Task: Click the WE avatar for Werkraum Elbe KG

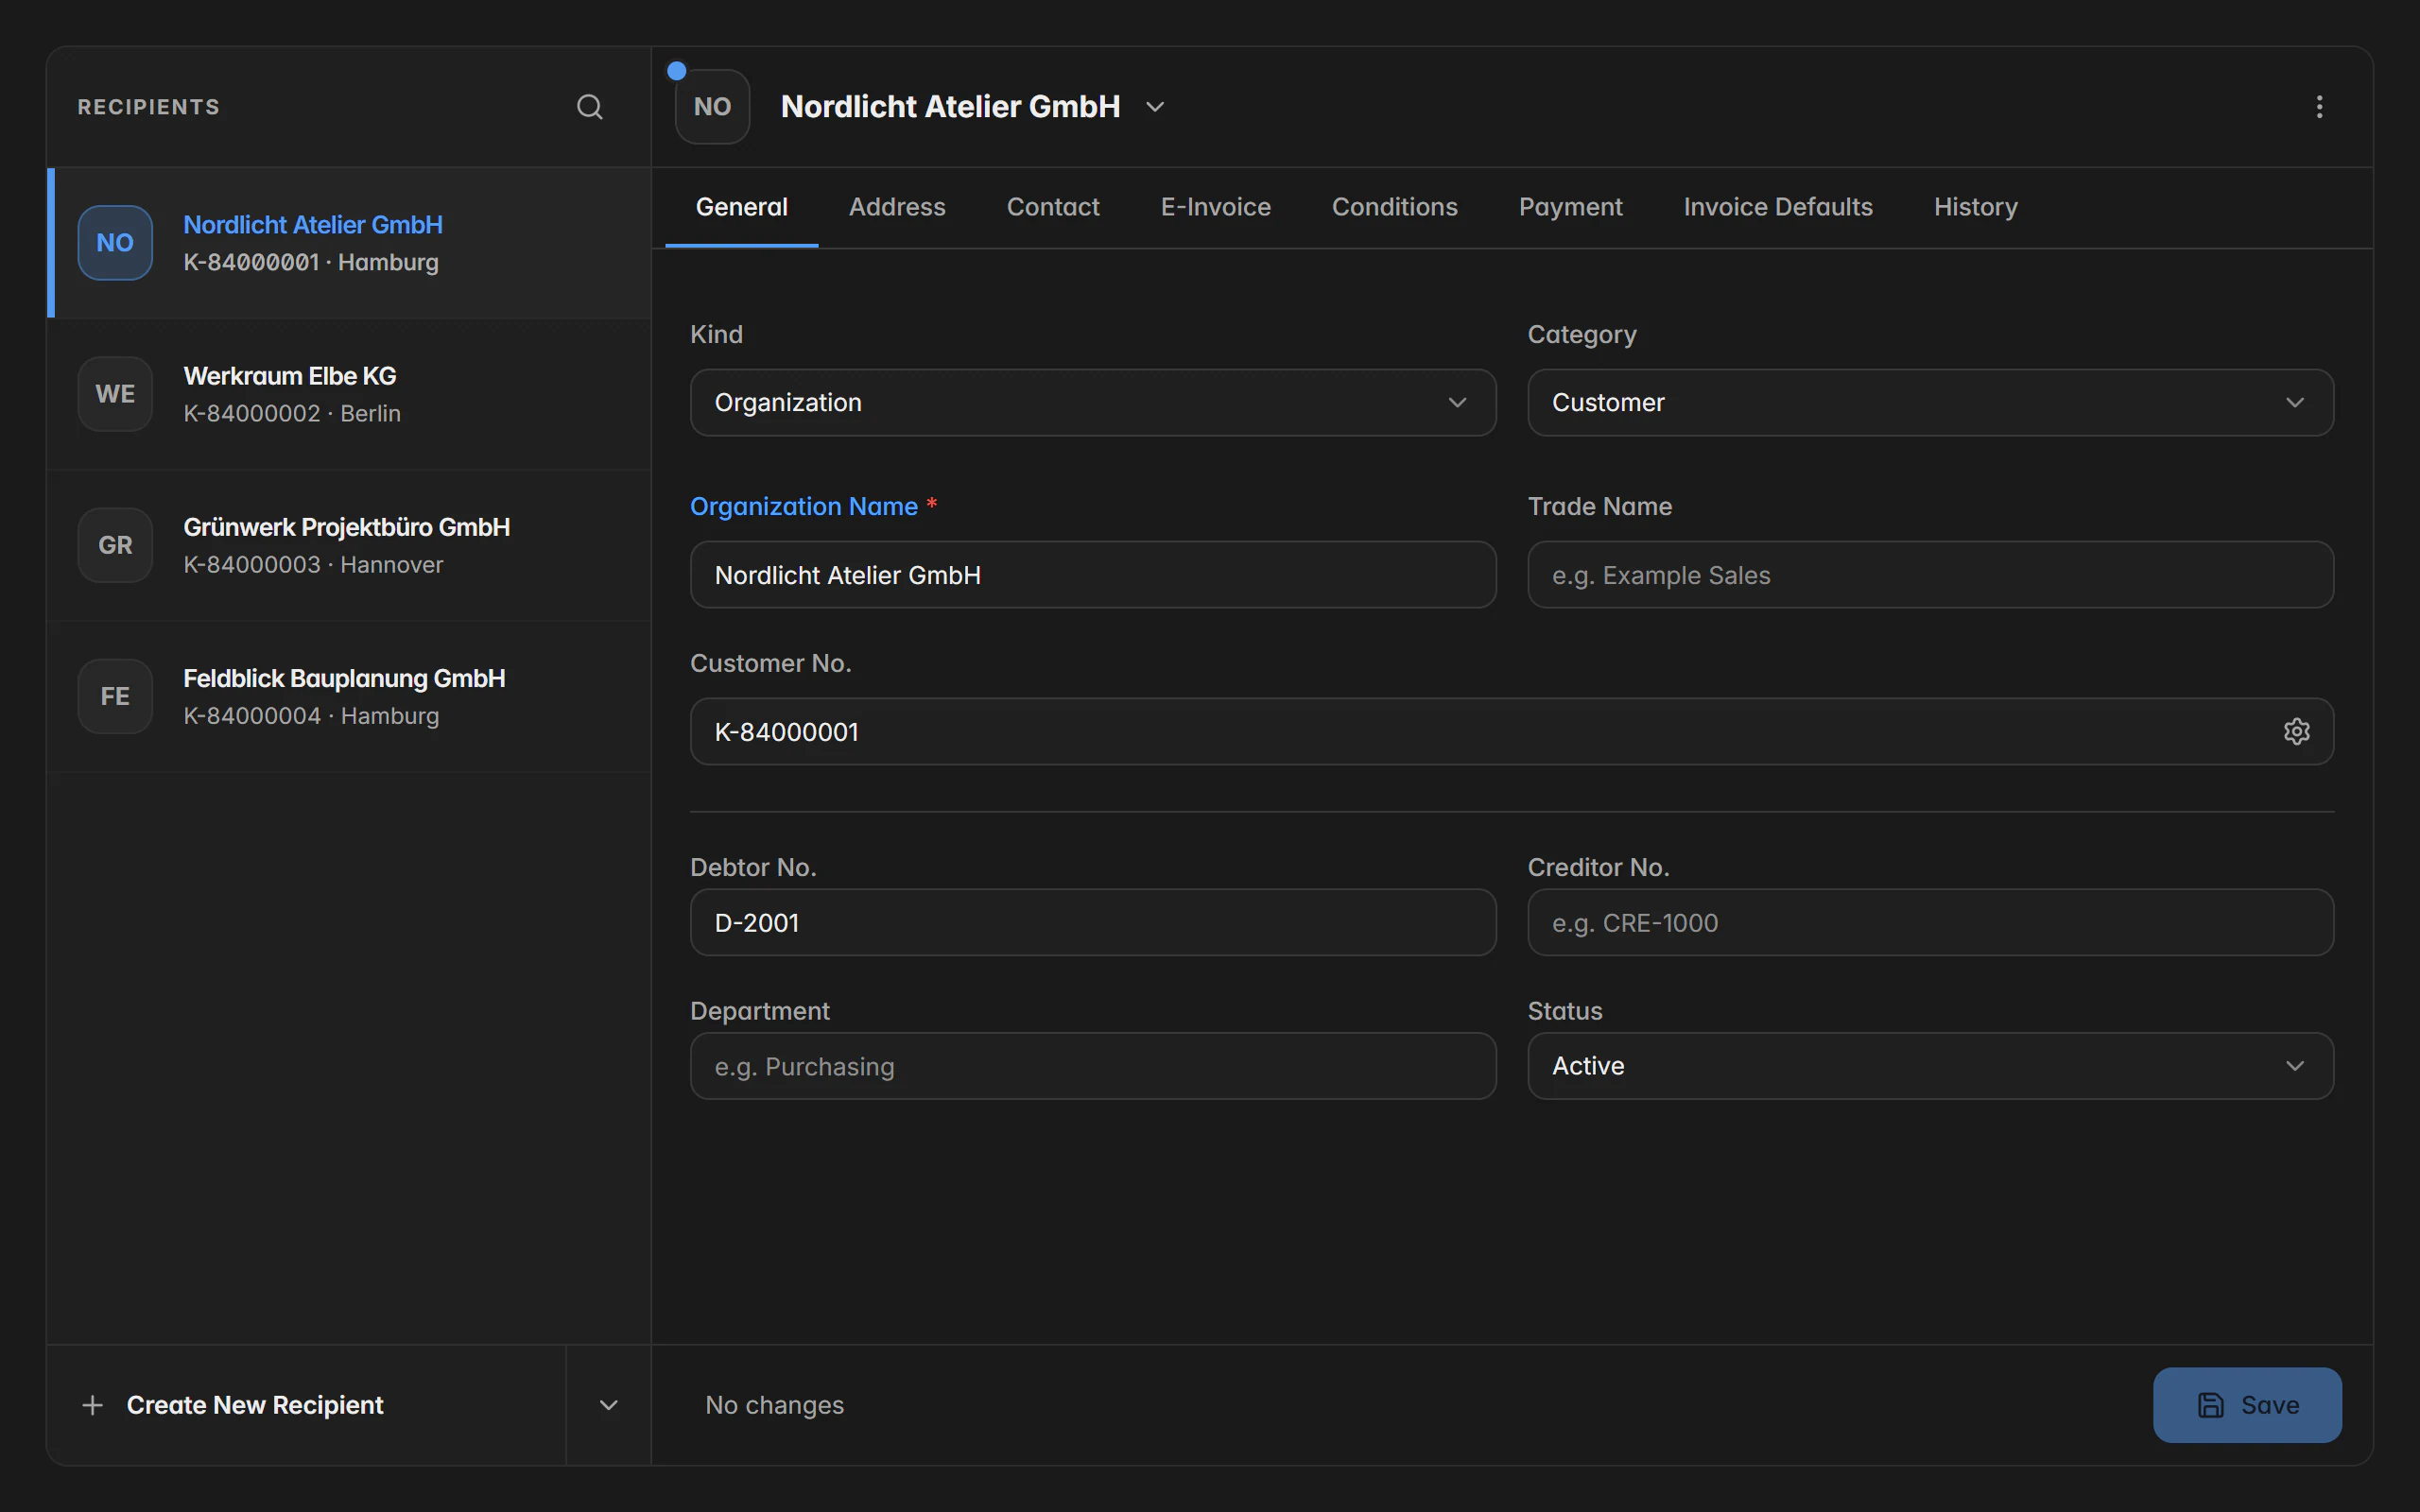Action: click(x=115, y=394)
